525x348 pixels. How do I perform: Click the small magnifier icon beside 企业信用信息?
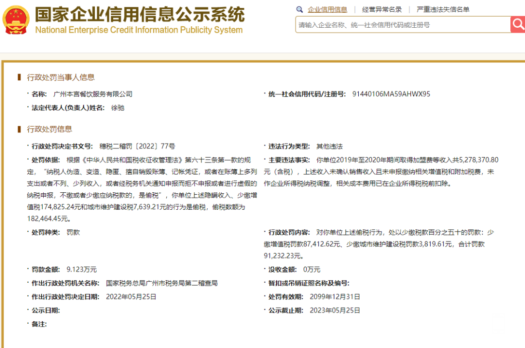pyautogui.click(x=299, y=10)
